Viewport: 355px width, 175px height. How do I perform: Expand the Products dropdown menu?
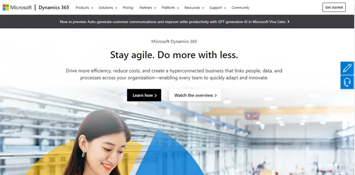coord(84,8)
